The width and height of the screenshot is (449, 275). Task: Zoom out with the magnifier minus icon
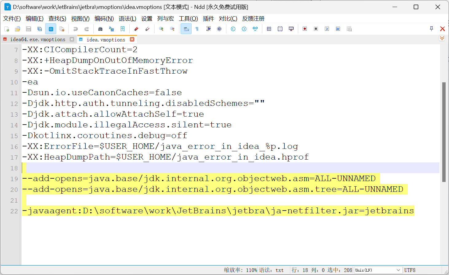tap(172, 29)
